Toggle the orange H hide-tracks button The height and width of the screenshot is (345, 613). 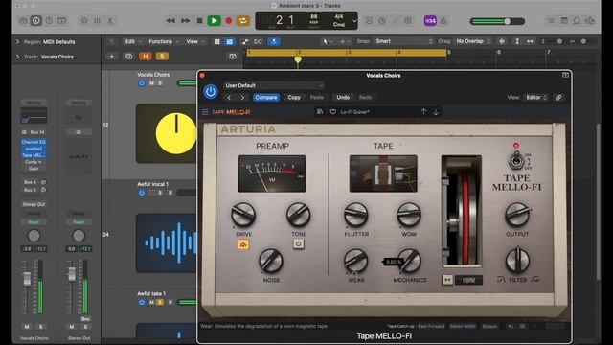tap(145, 57)
